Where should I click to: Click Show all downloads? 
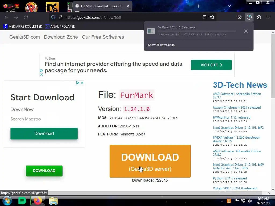161,45
